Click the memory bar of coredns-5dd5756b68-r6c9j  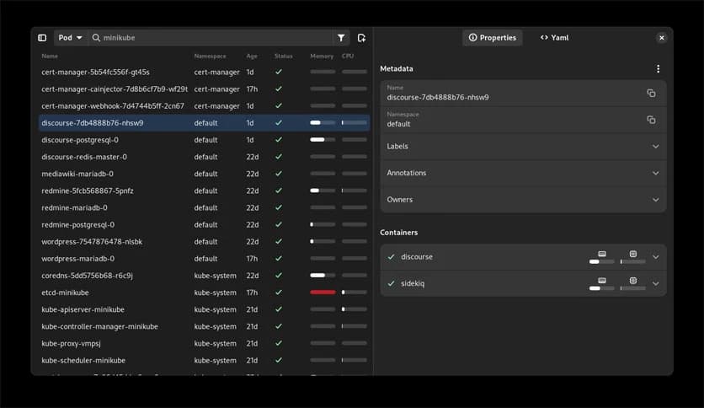(323, 276)
